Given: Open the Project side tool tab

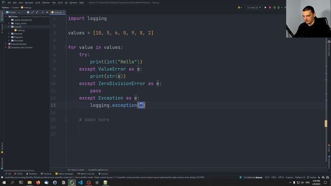Looking at the screenshot, I should pos(2,16).
